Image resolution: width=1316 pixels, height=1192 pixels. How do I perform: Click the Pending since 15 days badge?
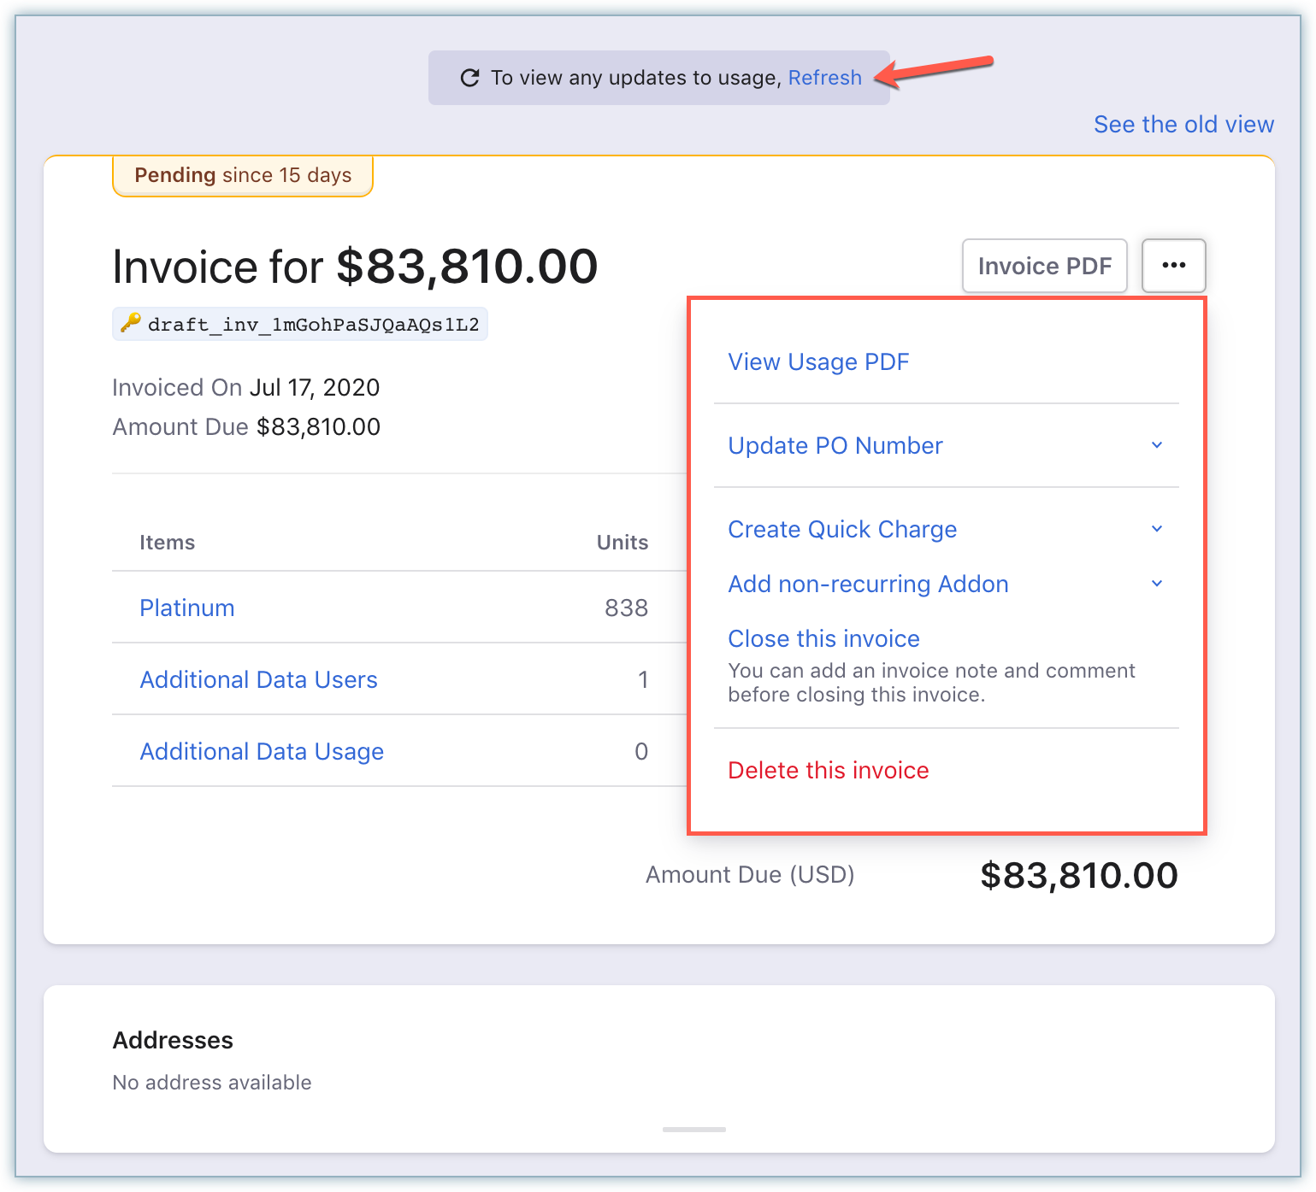(x=243, y=175)
